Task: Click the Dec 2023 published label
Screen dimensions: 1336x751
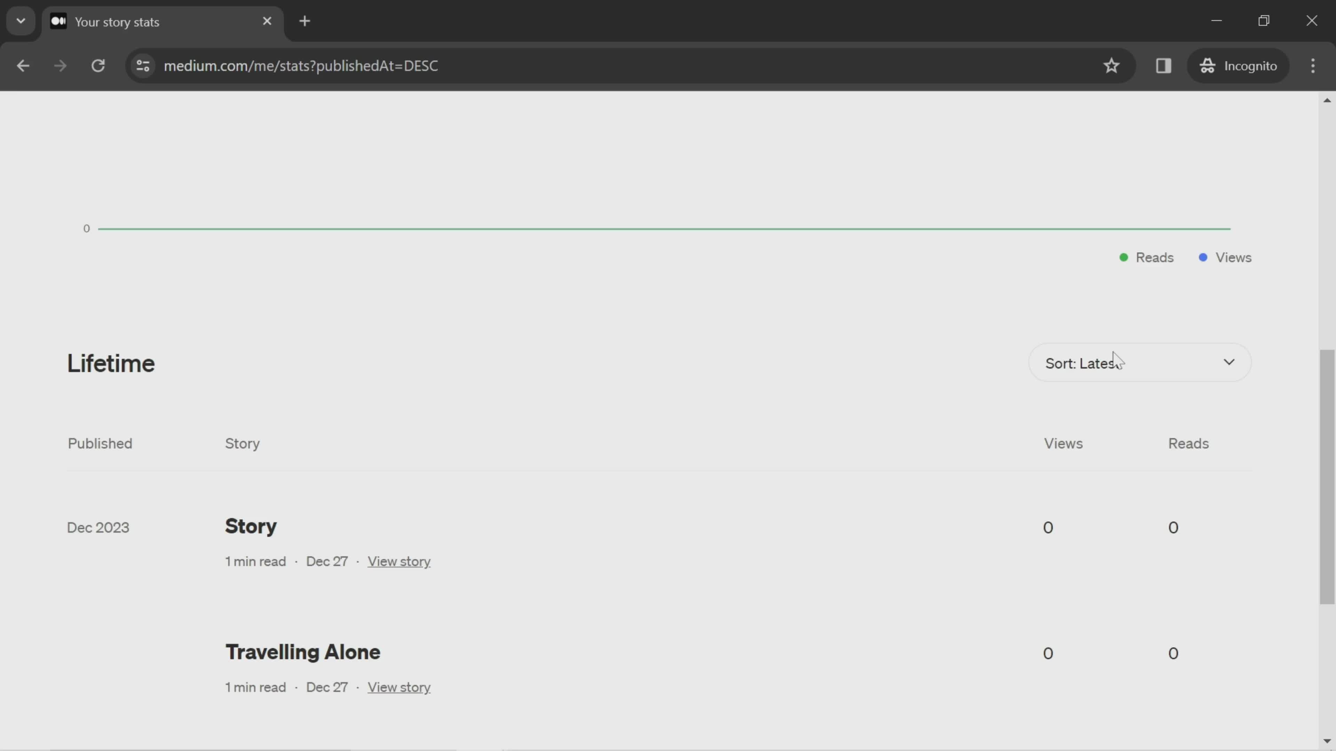Action: pos(98,528)
